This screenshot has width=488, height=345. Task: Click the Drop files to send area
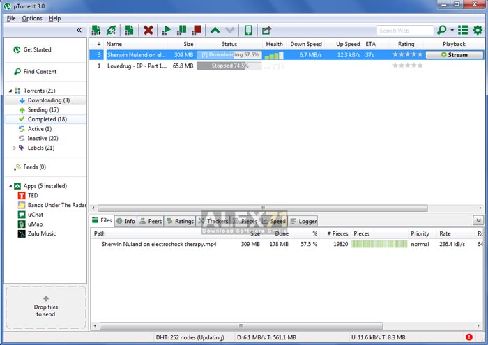(x=46, y=307)
